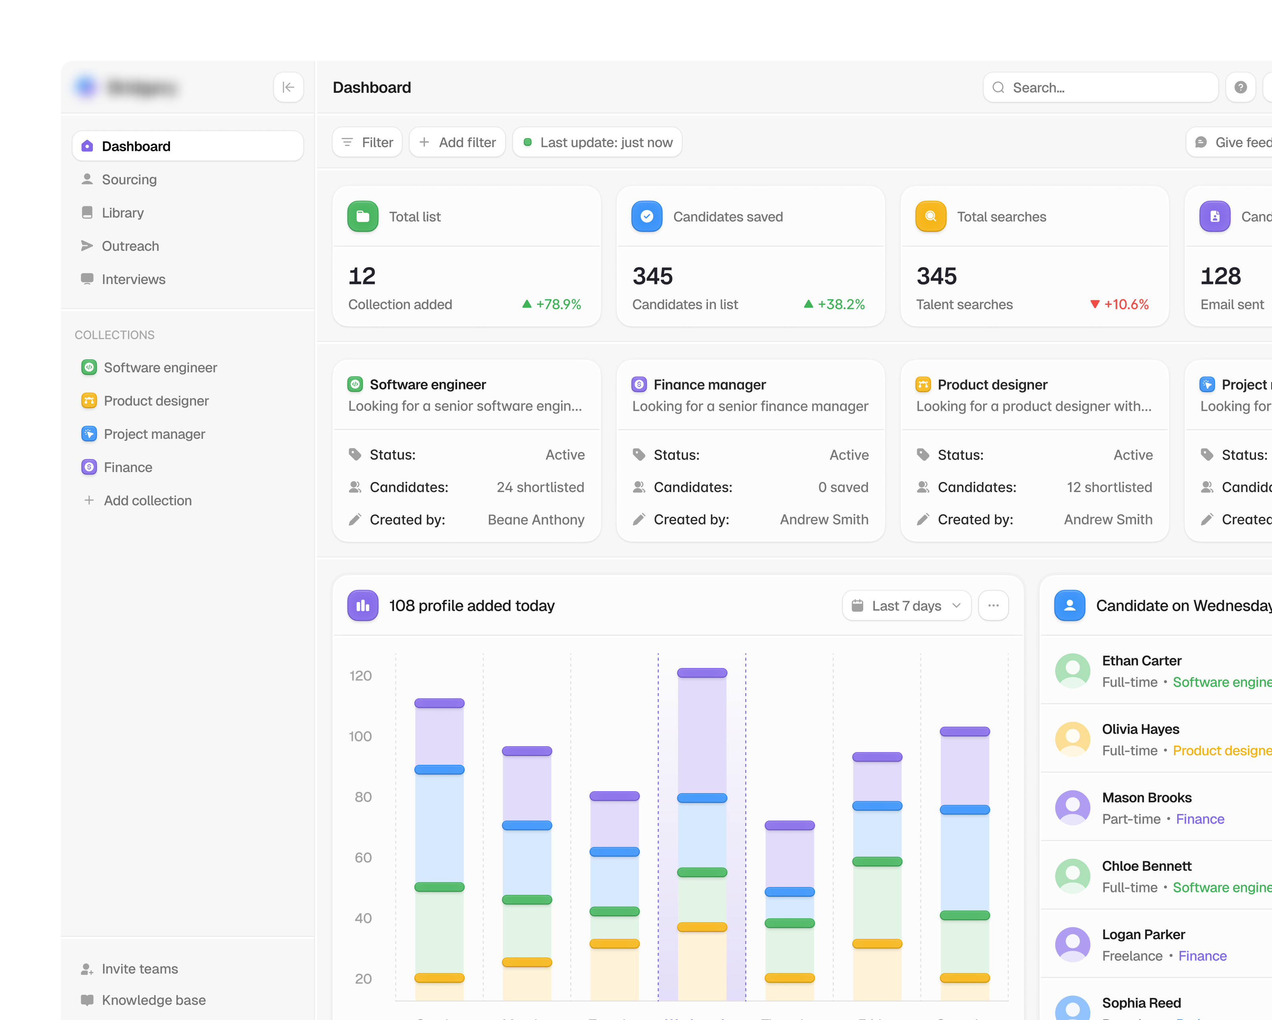This screenshot has width=1272, height=1020.
Task: Open the Last 7 days dropdown
Action: [906, 605]
